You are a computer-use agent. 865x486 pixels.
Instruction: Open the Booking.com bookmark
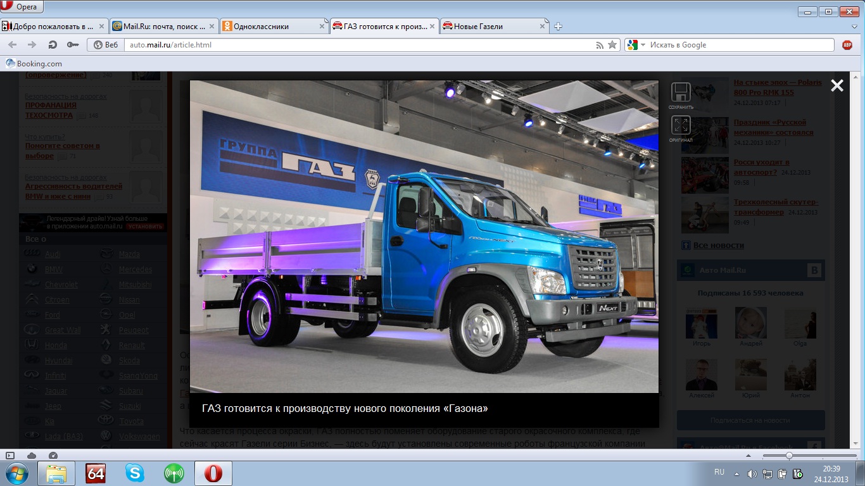pos(34,63)
